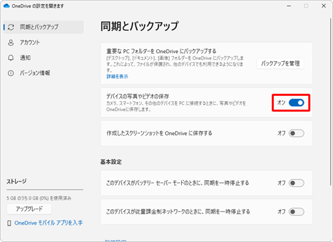333x242 pixels.
Task: Toggle pause sync in battery saver mode
Action: tap(296, 183)
